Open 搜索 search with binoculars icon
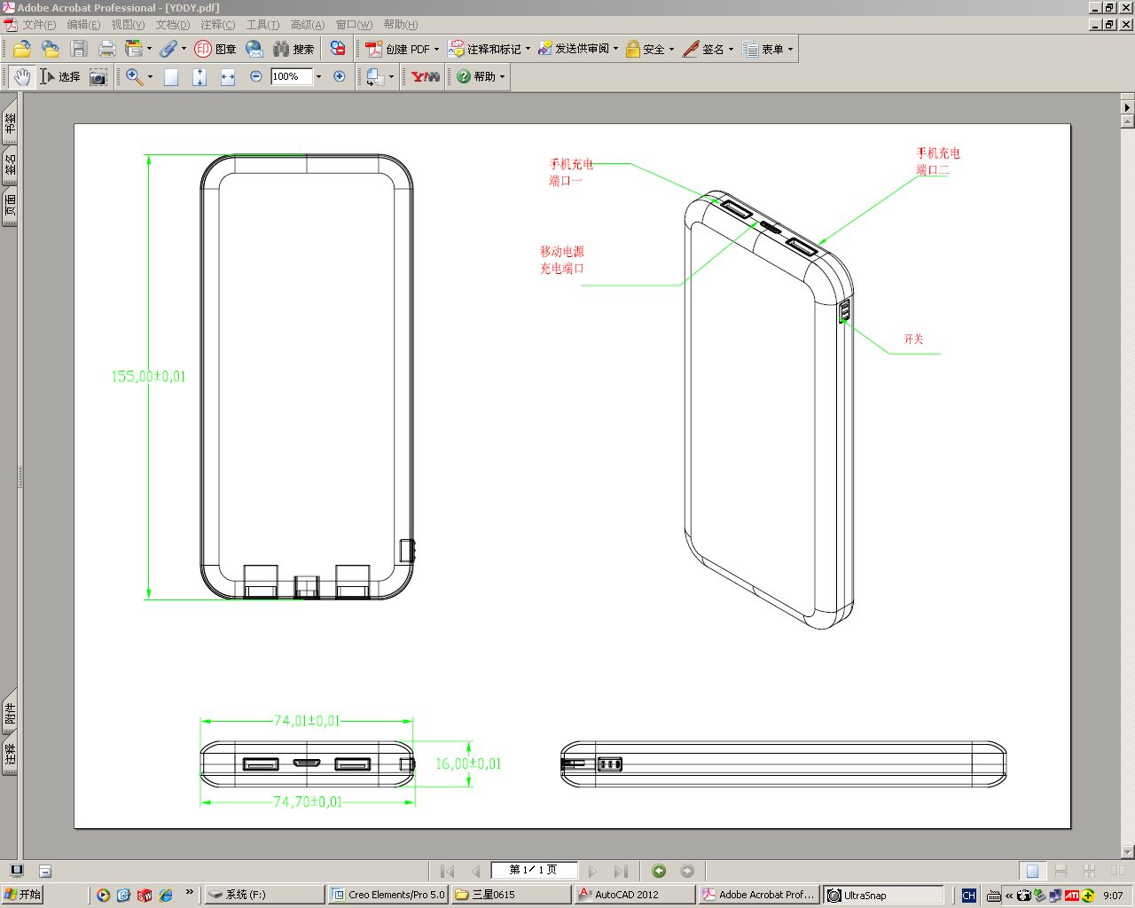This screenshot has width=1135, height=908. tap(294, 50)
